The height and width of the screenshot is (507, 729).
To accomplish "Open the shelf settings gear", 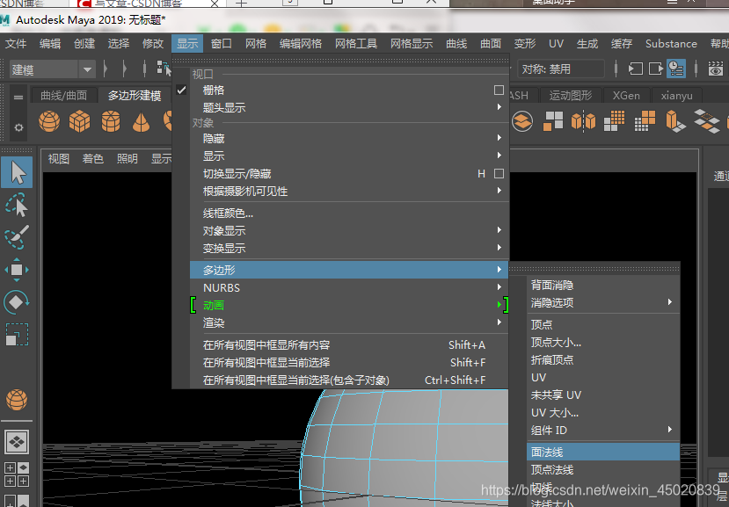I will coord(18,127).
